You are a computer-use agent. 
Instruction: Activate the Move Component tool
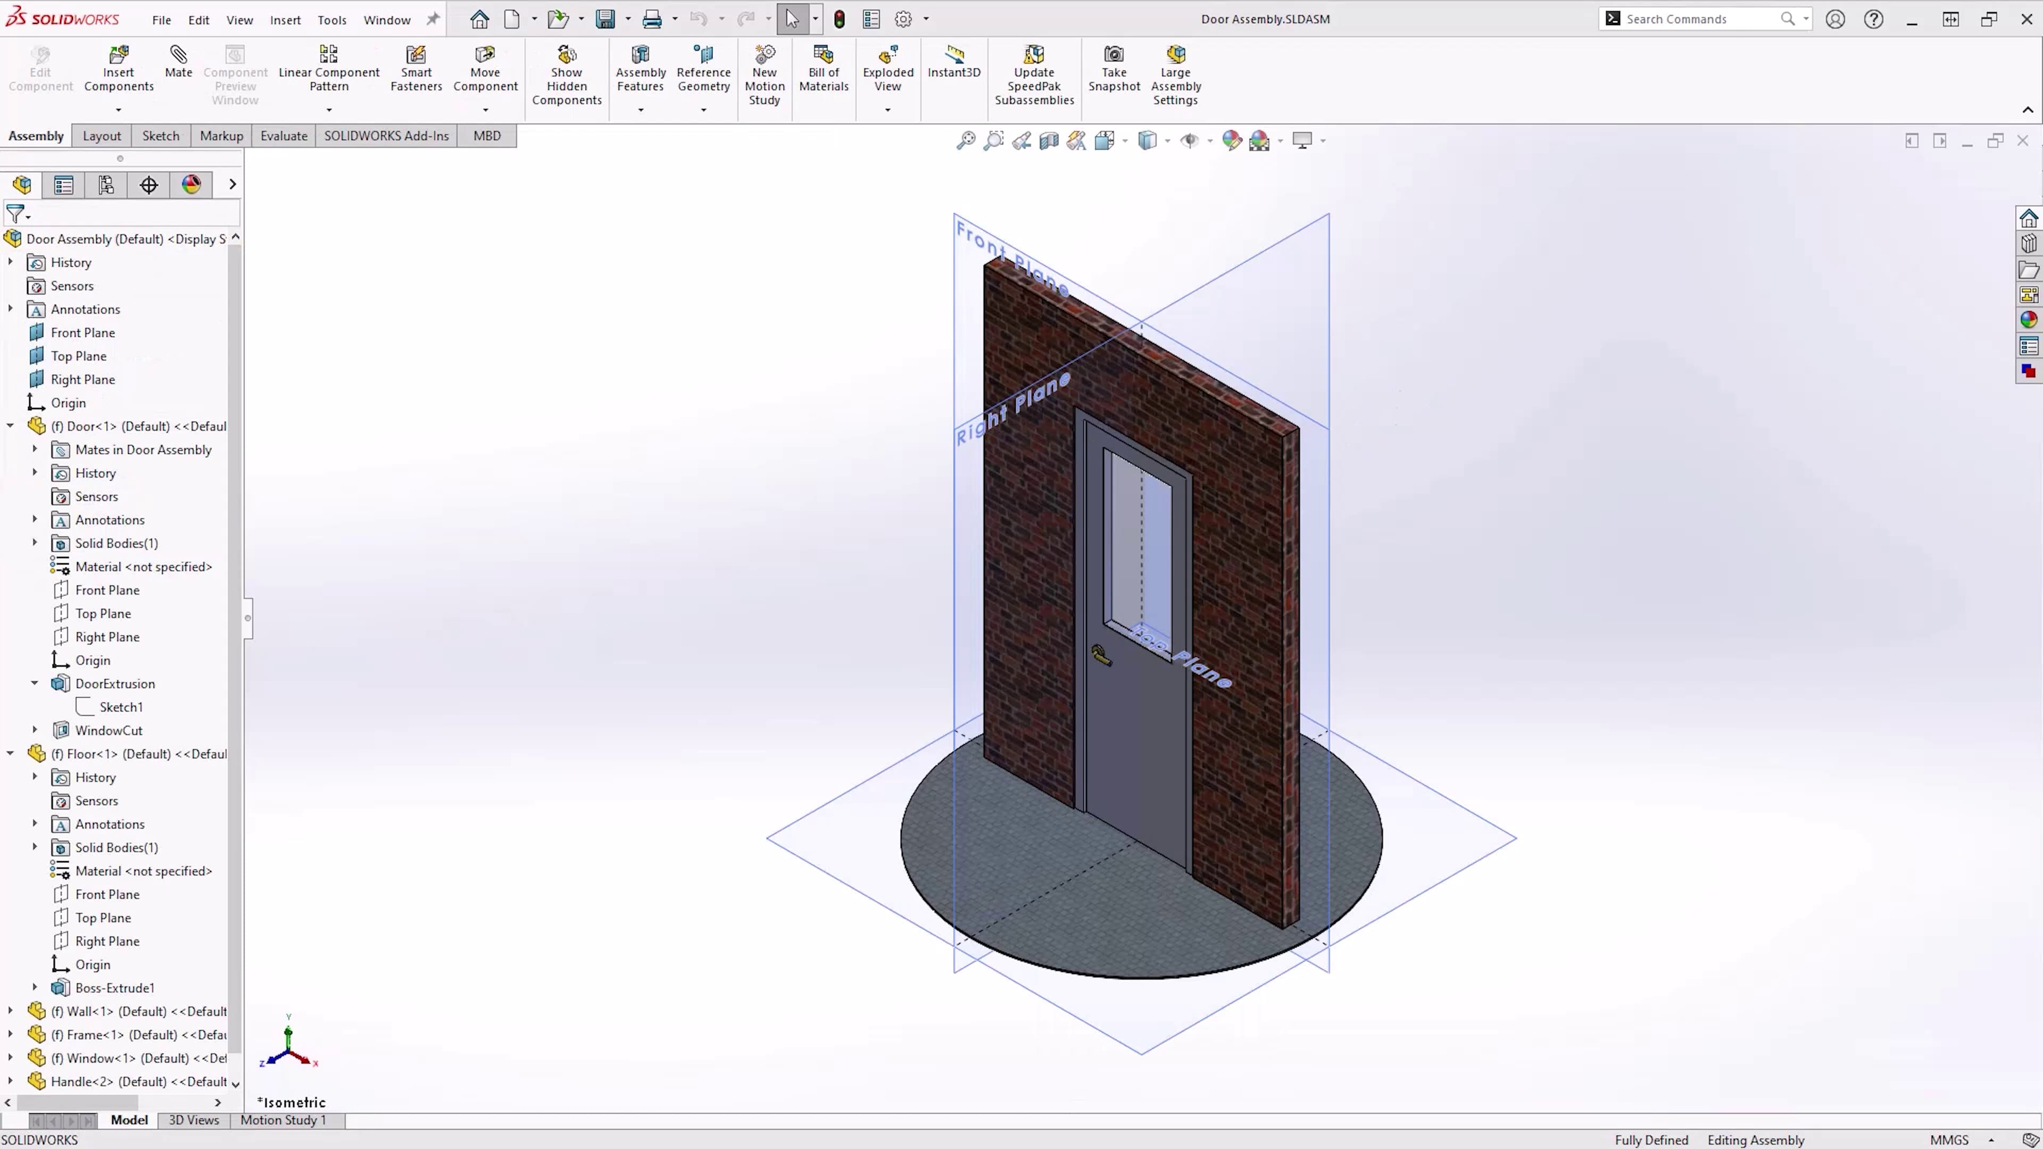pos(485,68)
